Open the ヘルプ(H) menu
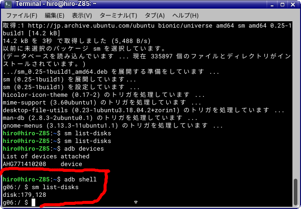301x209 pixels. pyautogui.click(x=185, y=15)
